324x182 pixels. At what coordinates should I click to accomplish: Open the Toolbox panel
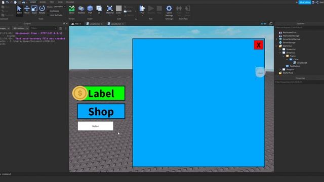point(82,10)
